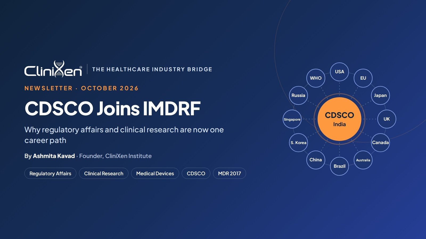Select the S. Korea circle node
This screenshot has height=239, width=426.
coord(298,143)
